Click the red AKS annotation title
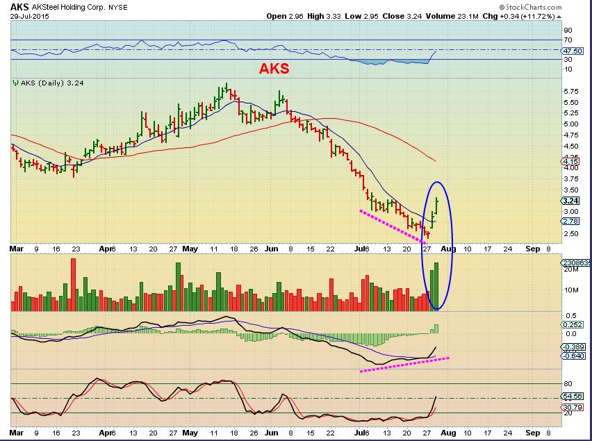This screenshot has height=441, width=592. click(274, 68)
